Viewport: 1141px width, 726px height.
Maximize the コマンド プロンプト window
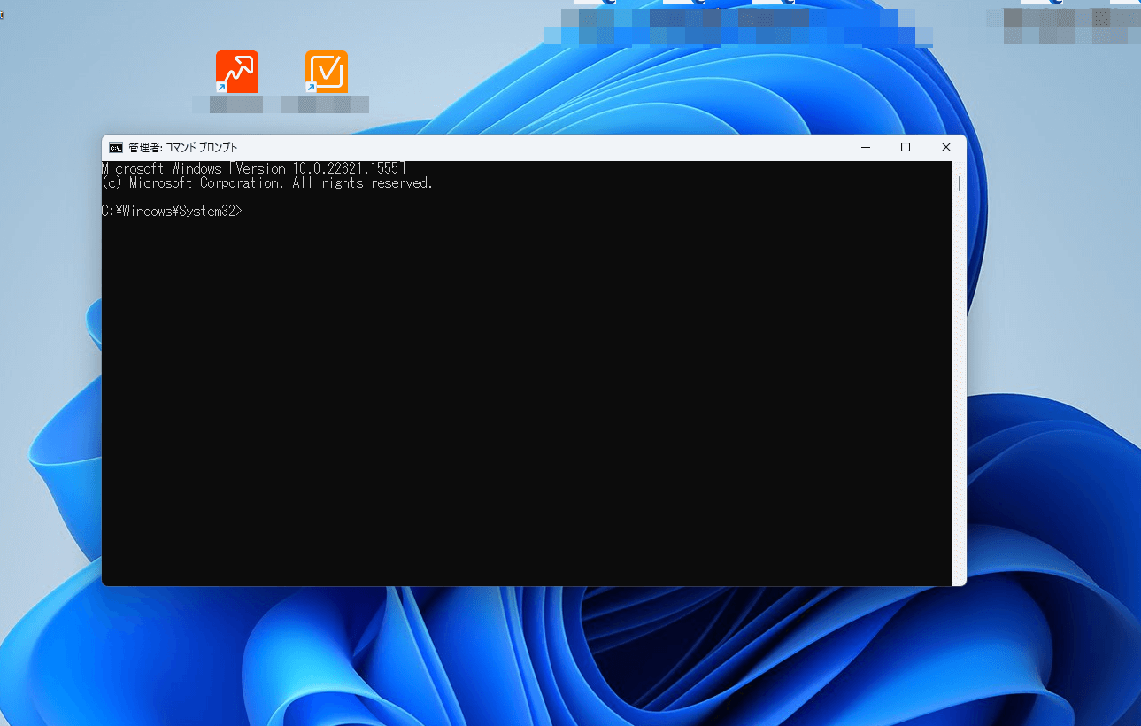pos(906,148)
